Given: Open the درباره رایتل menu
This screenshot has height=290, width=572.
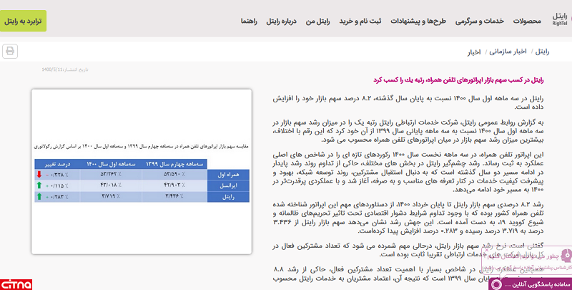Looking at the screenshot, I should [282, 21].
